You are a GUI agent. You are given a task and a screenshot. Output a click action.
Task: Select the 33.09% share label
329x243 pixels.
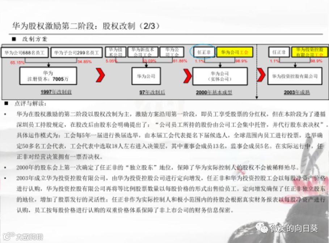click(x=149, y=61)
